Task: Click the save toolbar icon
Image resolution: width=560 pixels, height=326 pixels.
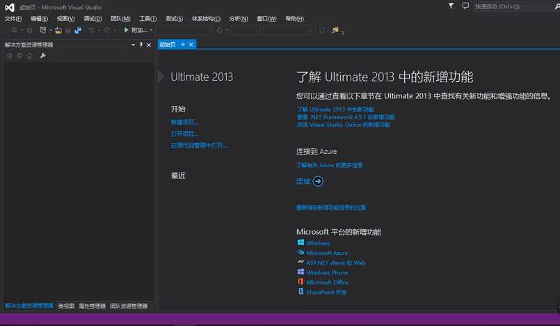Action: [68, 31]
